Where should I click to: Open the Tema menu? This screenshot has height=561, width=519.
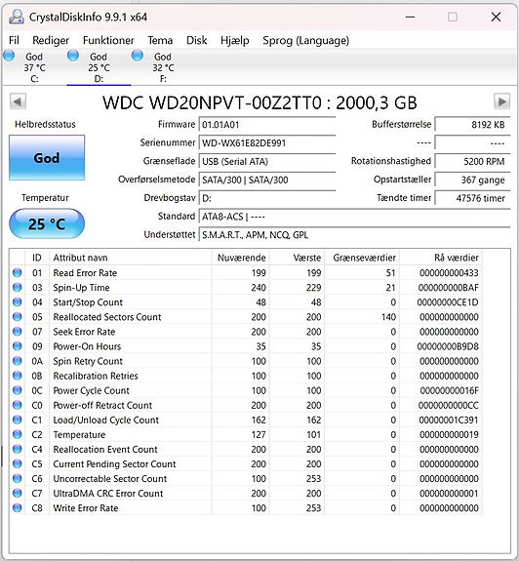pos(160,40)
